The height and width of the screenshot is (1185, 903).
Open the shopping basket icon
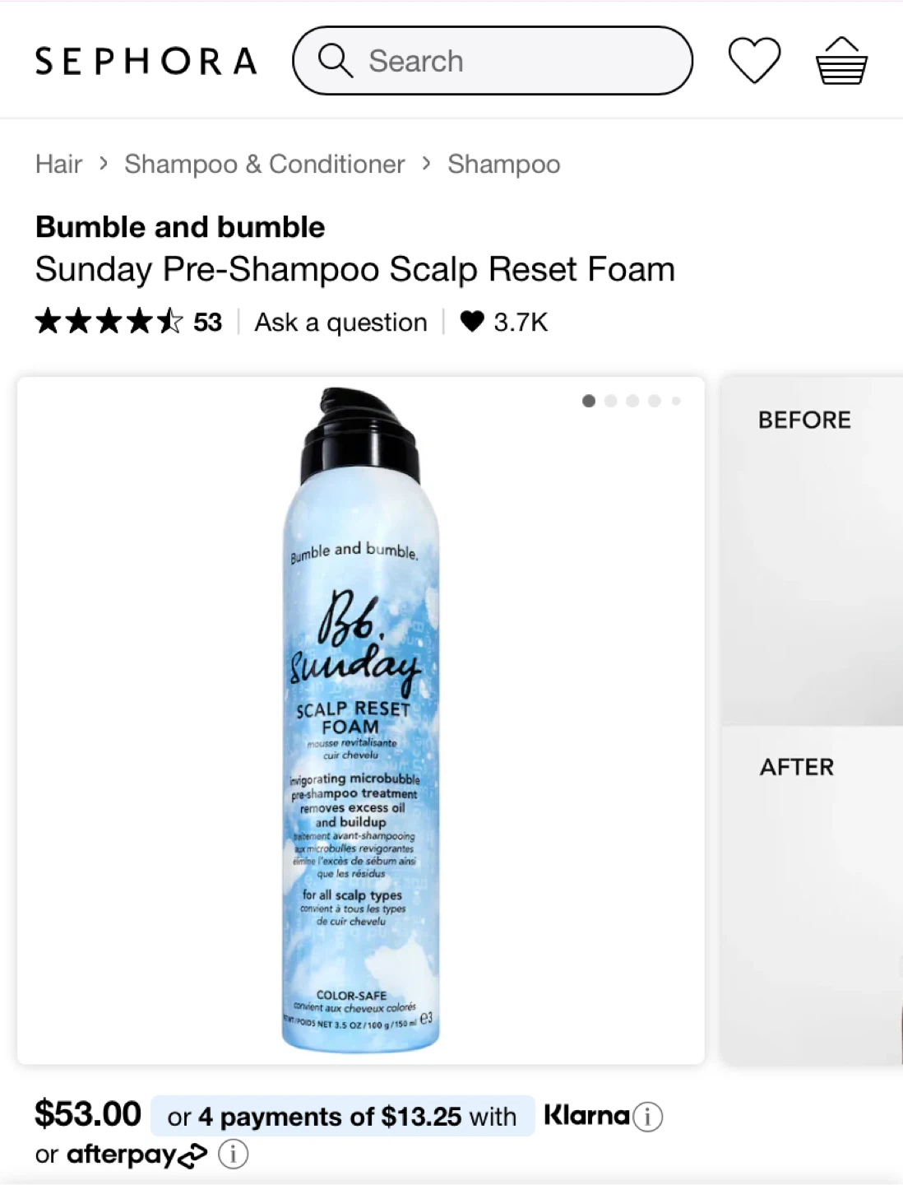pos(841,61)
